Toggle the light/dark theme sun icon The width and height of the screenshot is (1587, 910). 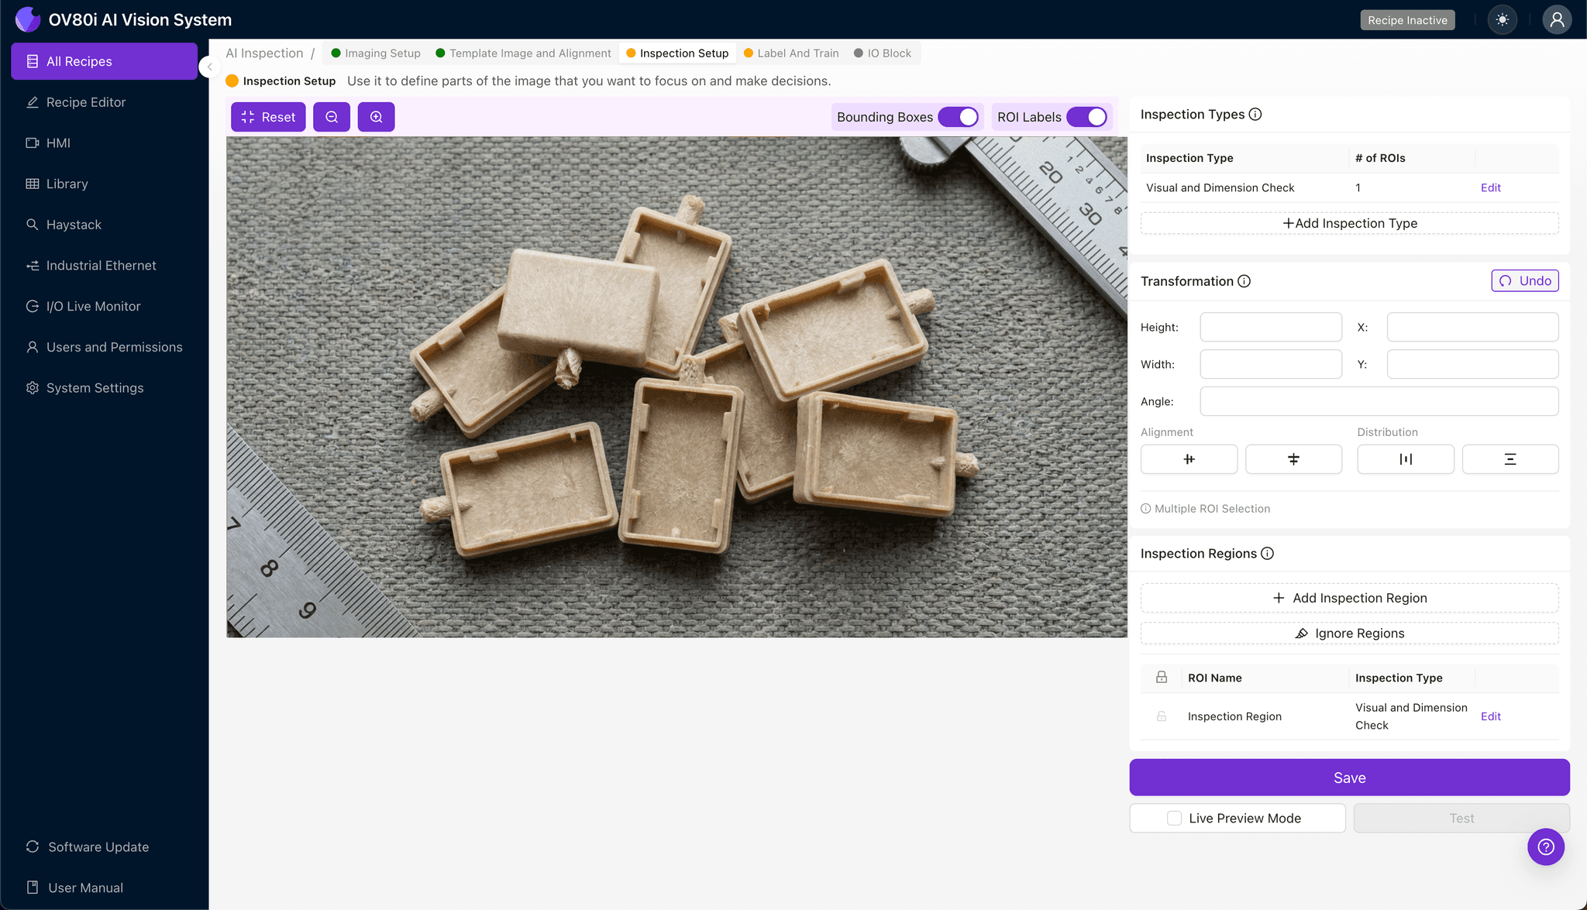(1503, 20)
